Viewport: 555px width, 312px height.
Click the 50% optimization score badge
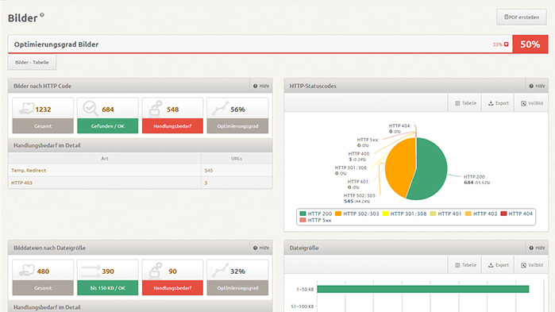click(x=530, y=44)
